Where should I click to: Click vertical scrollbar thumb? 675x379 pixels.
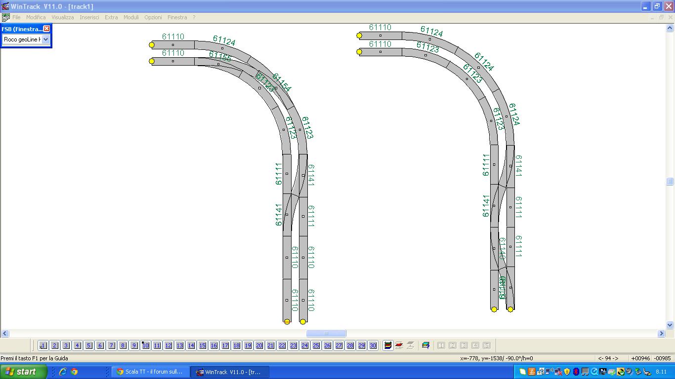coord(670,182)
